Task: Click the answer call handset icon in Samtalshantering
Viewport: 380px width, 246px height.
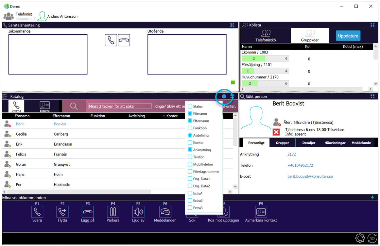Action: 111,40
